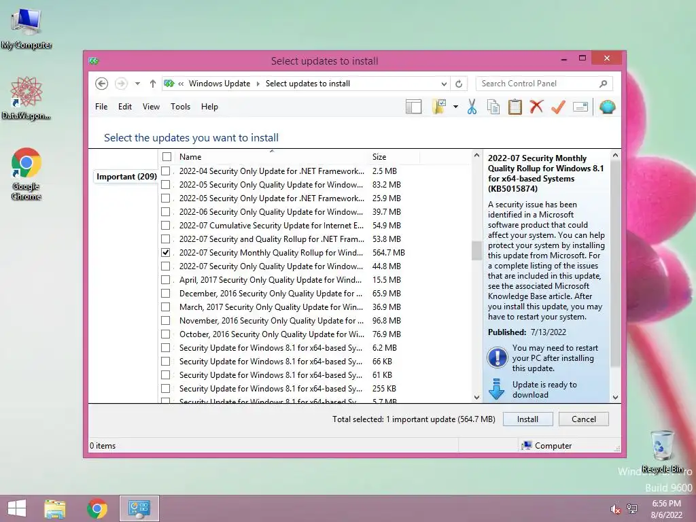
Task: Click the muted volume tray icon
Action: 615,509
